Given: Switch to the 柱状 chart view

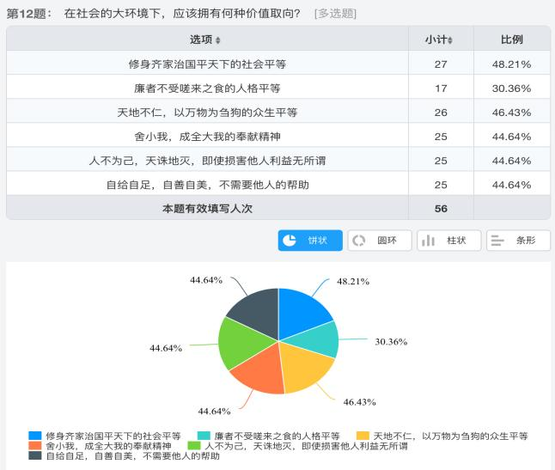Looking at the screenshot, I should pyautogui.click(x=448, y=241).
